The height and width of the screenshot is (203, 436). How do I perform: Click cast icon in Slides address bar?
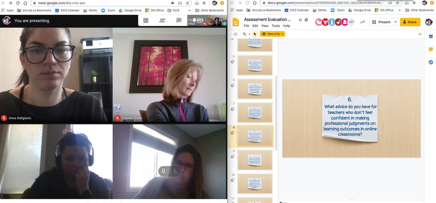[x=390, y=3]
